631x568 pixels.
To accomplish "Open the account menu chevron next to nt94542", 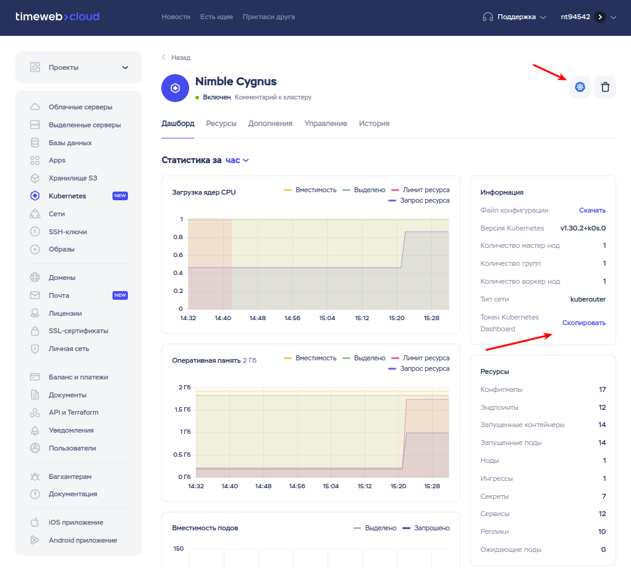I will 613,17.
